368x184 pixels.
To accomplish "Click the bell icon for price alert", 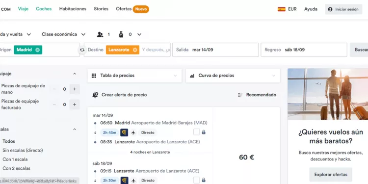I will (95, 95).
